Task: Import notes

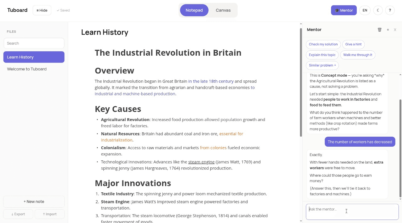Action: (x=50, y=214)
